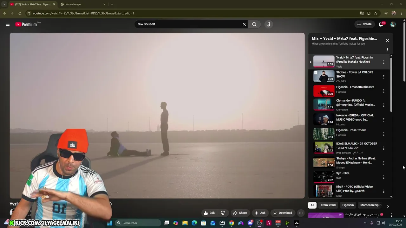Close the Yvzid - Mrta7 YouTube tab
Image resolution: width=406 pixels, height=228 pixels.
54,4
